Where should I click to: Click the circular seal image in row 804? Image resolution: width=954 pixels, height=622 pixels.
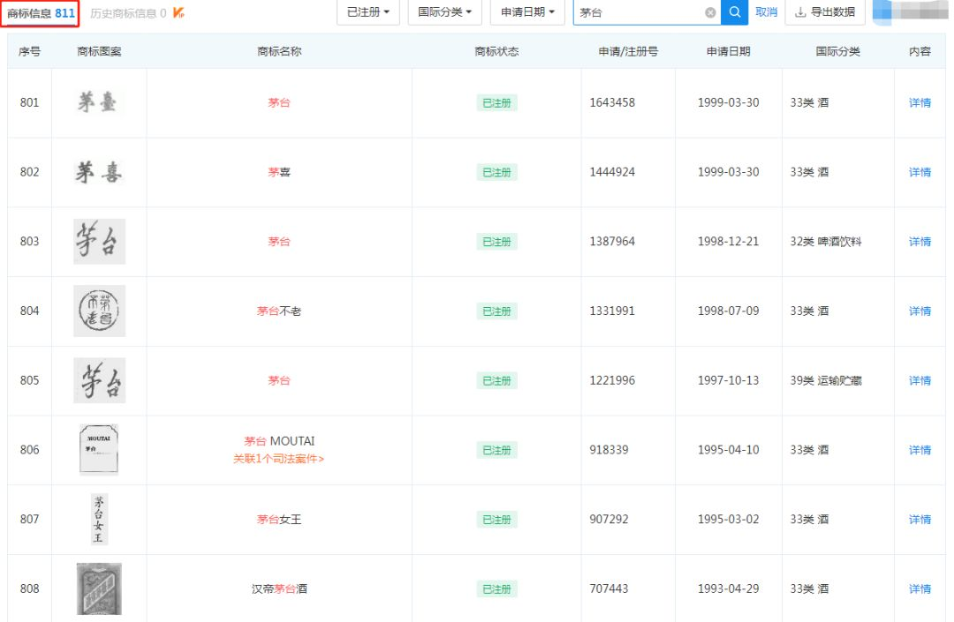coord(99,311)
